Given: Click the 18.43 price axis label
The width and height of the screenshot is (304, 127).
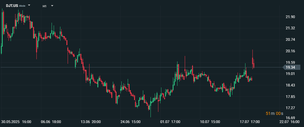Looking at the screenshot, I should [290, 85].
